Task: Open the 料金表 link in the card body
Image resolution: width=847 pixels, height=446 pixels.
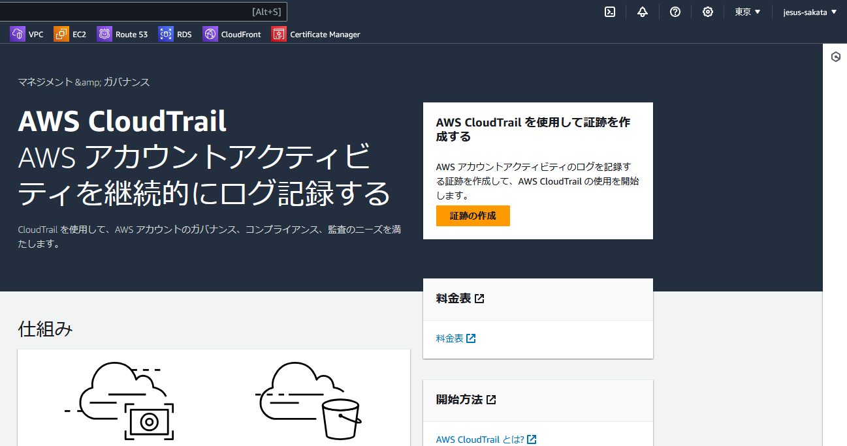Action: click(x=456, y=338)
